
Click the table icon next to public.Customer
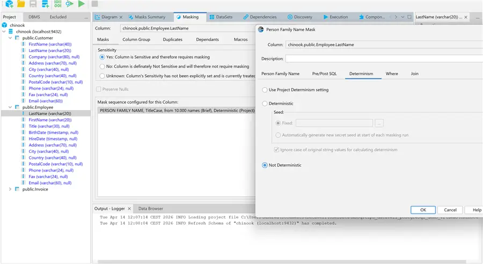(17, 38)
